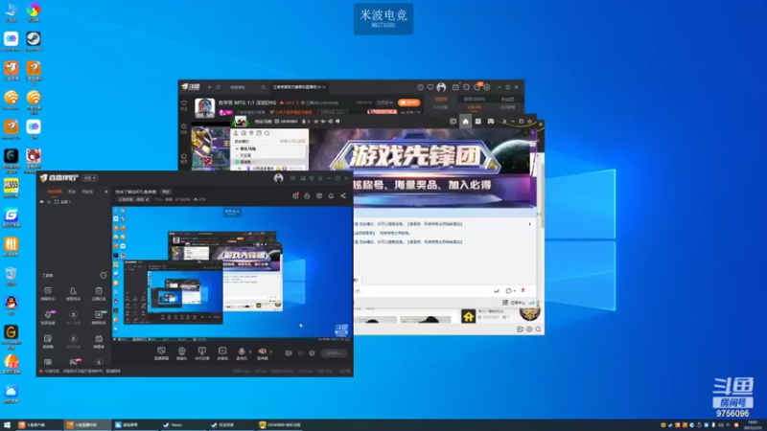Expand speaker options arrow
This screenshot has height=431, width=767.
[x=270, y=352]
